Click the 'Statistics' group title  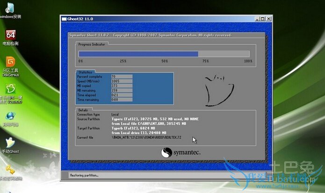[85, 72]
